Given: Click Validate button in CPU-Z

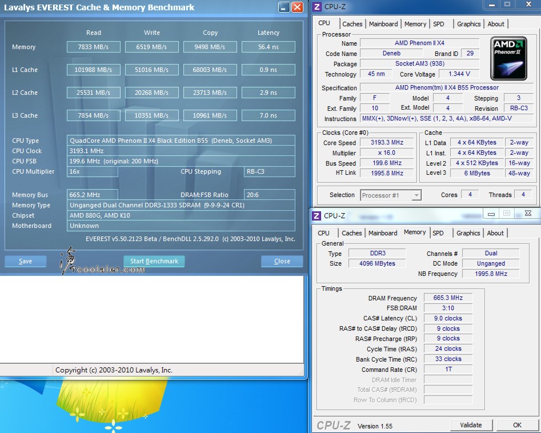Looking at the screenshot, I should coord(471,425).
